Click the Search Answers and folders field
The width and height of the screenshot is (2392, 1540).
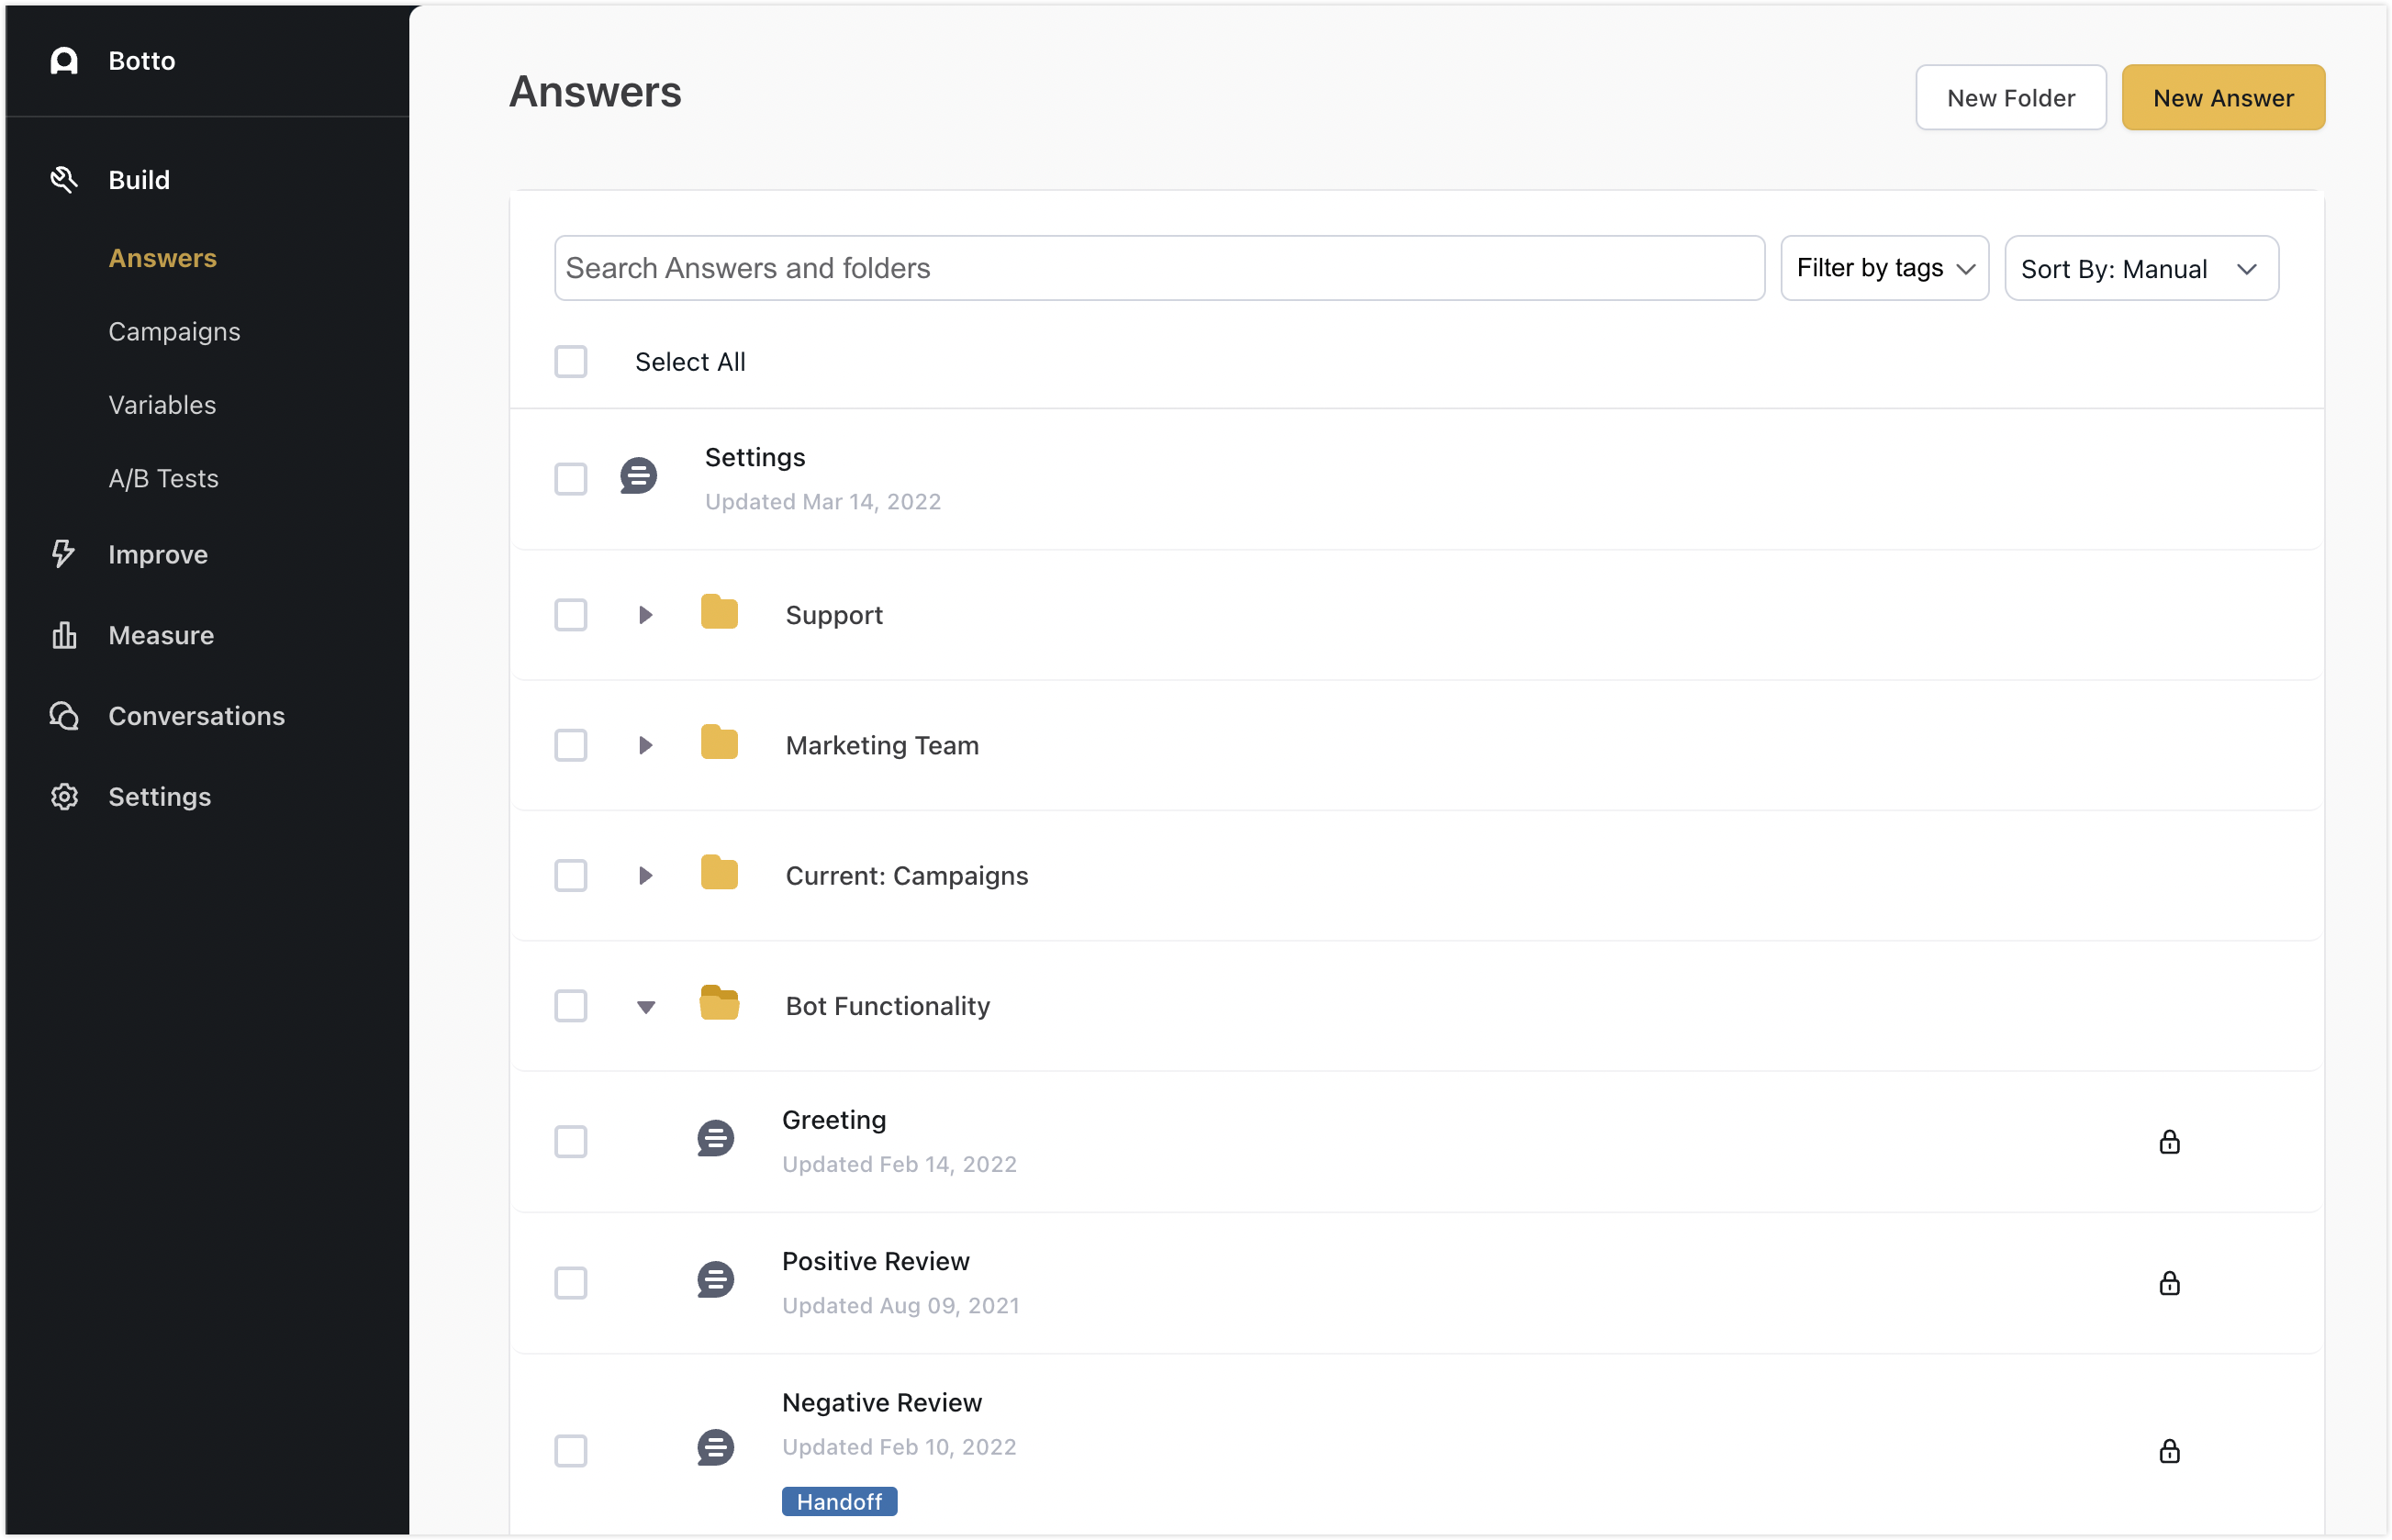pos(1158,268)
